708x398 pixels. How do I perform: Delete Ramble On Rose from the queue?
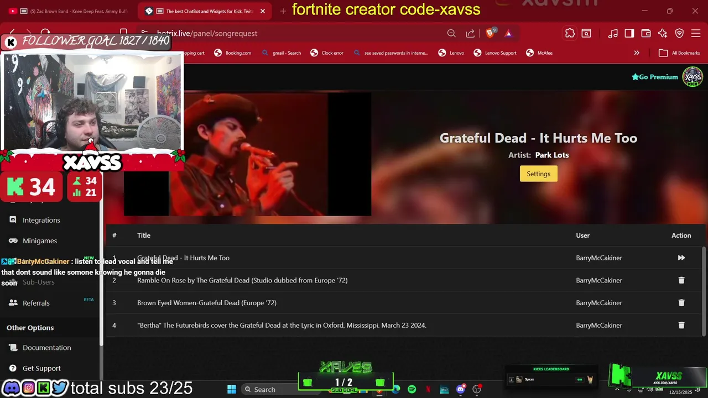(681, 280)
